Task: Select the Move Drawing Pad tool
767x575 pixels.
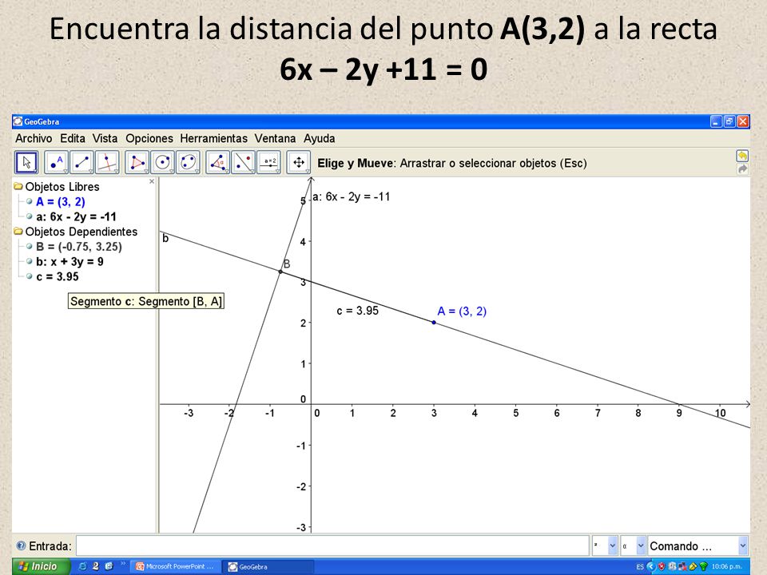Action: pos(298,162)
